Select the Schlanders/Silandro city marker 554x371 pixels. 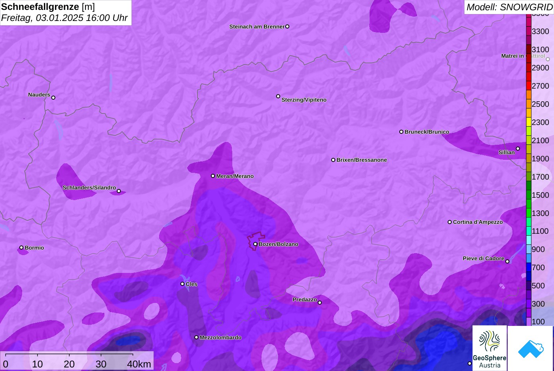point(119,191)
